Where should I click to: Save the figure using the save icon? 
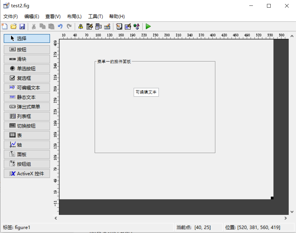(22, 27)
